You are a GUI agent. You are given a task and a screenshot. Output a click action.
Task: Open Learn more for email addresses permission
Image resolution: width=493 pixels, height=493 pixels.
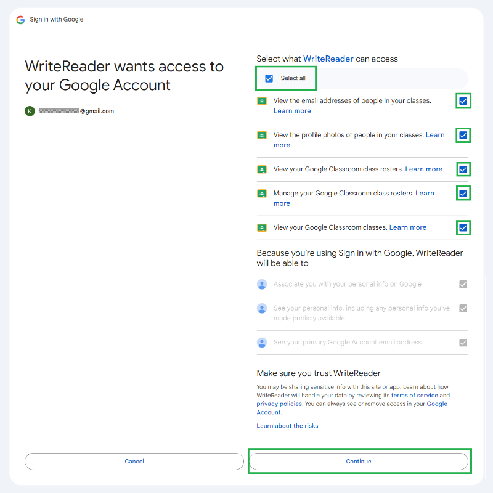292,111
